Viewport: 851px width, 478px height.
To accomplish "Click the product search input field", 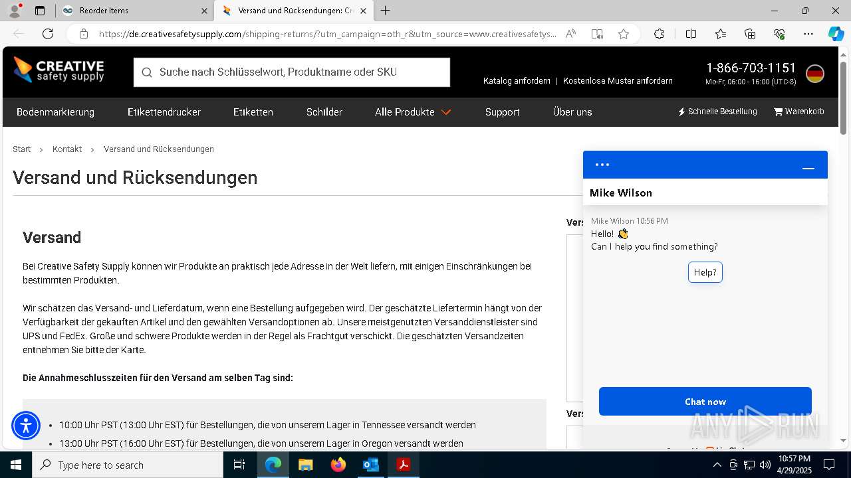I will (x=292, y=72).
